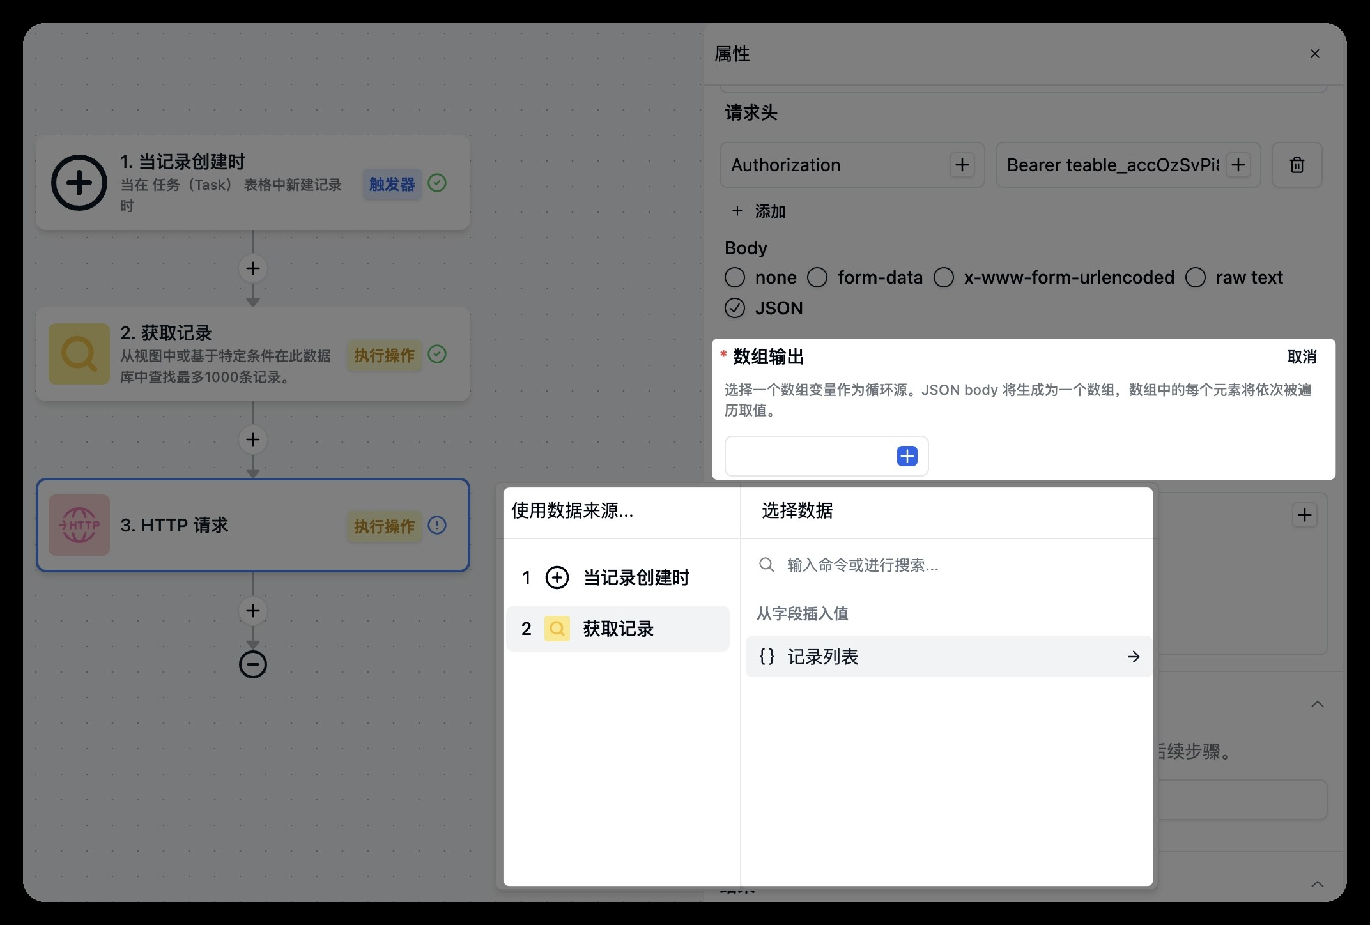The image size is (1370, 925).
Task: Add a step after HTTP 请求
Action: click(253, 611)
